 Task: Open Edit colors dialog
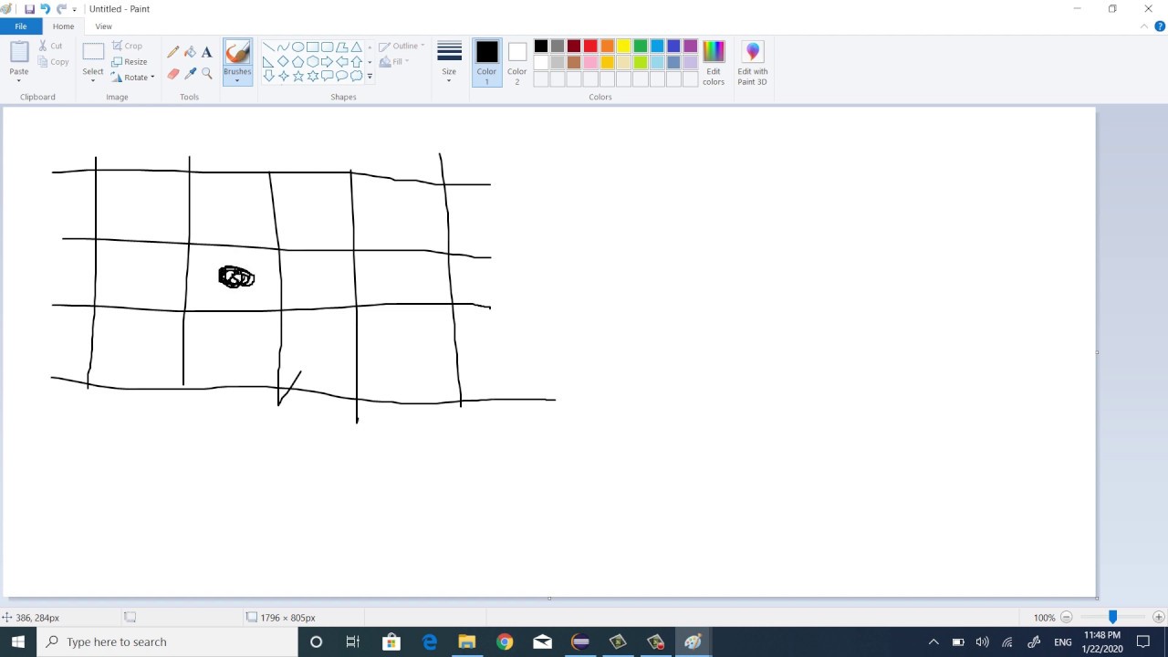pos(714,64)
